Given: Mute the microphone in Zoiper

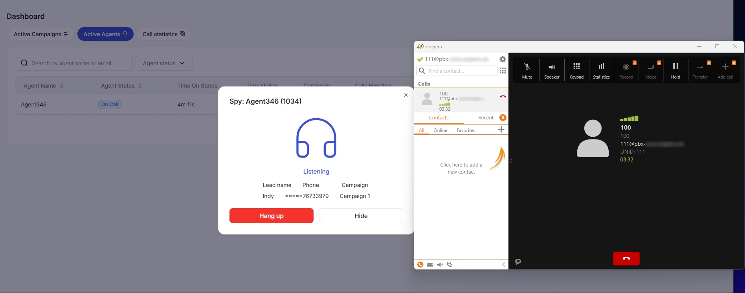Looking at the screenshot, I should 527,70.
